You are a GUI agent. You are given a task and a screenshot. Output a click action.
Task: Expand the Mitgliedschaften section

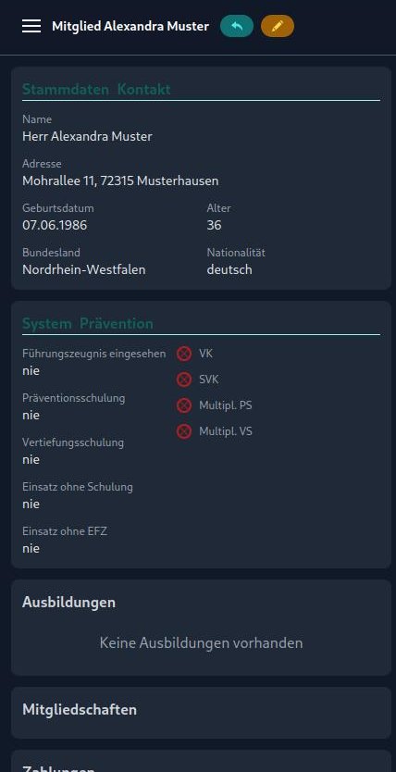80,709
